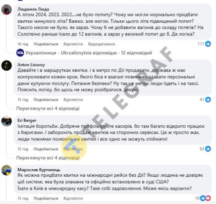This screenshot has width=216, height=204.
Task: Expand all 4 replies under Anton Lisovoy
Action: [48, 109]
